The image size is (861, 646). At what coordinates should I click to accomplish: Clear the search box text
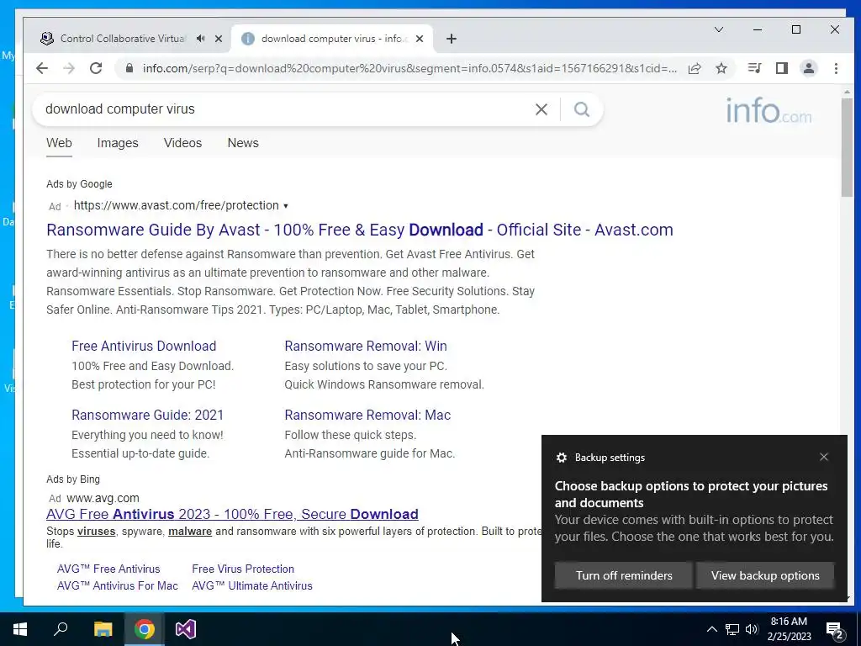(x=541, y=109)
